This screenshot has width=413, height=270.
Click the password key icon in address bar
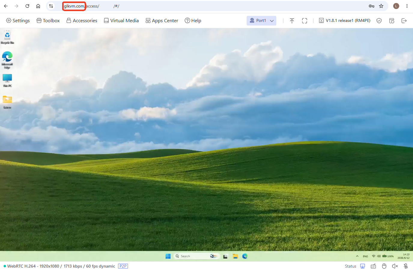point(372,6)
